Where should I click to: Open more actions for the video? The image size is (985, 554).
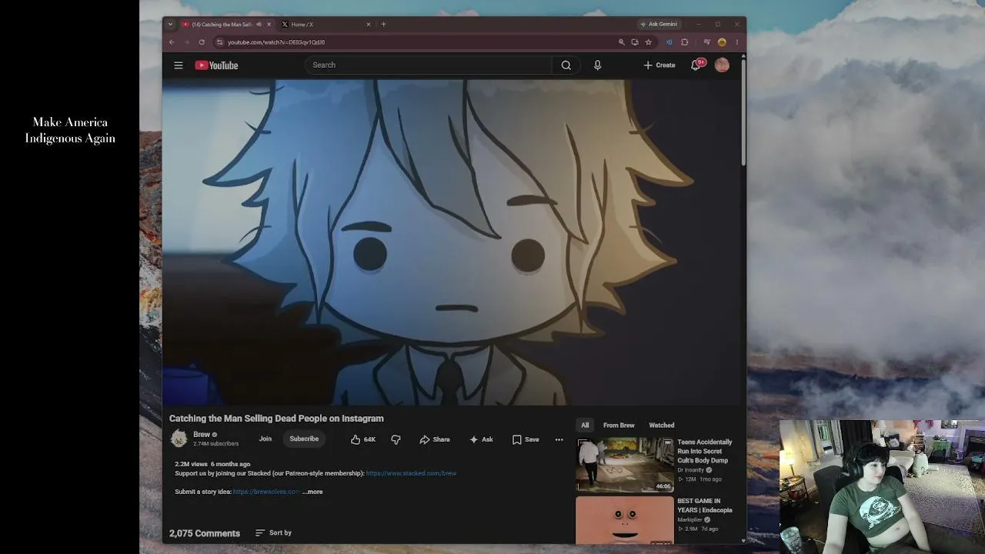point(559,439)
